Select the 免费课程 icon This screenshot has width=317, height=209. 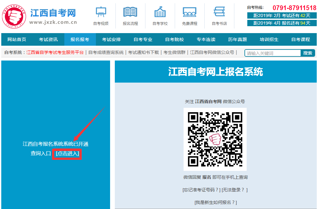pos(190,12)
